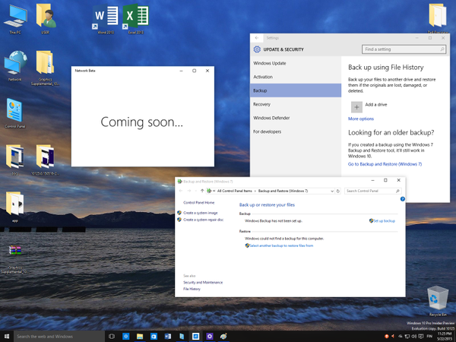Click the network icon in system tray

click(407, 337)
